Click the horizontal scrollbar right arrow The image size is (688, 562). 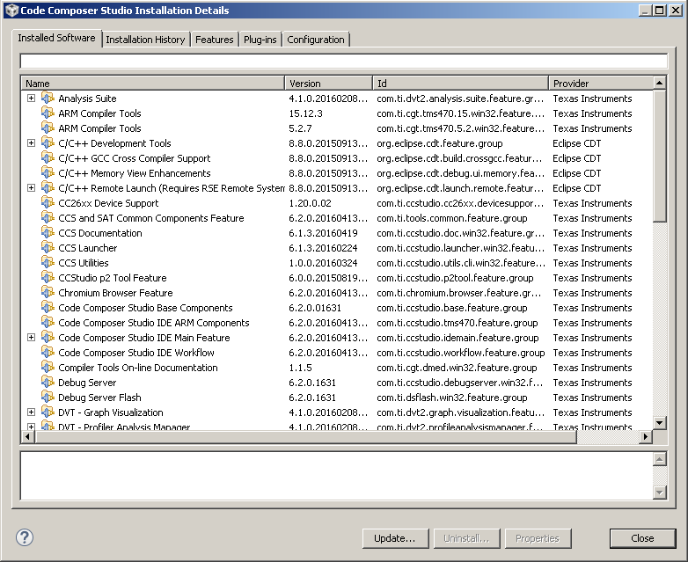click(x=646, y=436)
